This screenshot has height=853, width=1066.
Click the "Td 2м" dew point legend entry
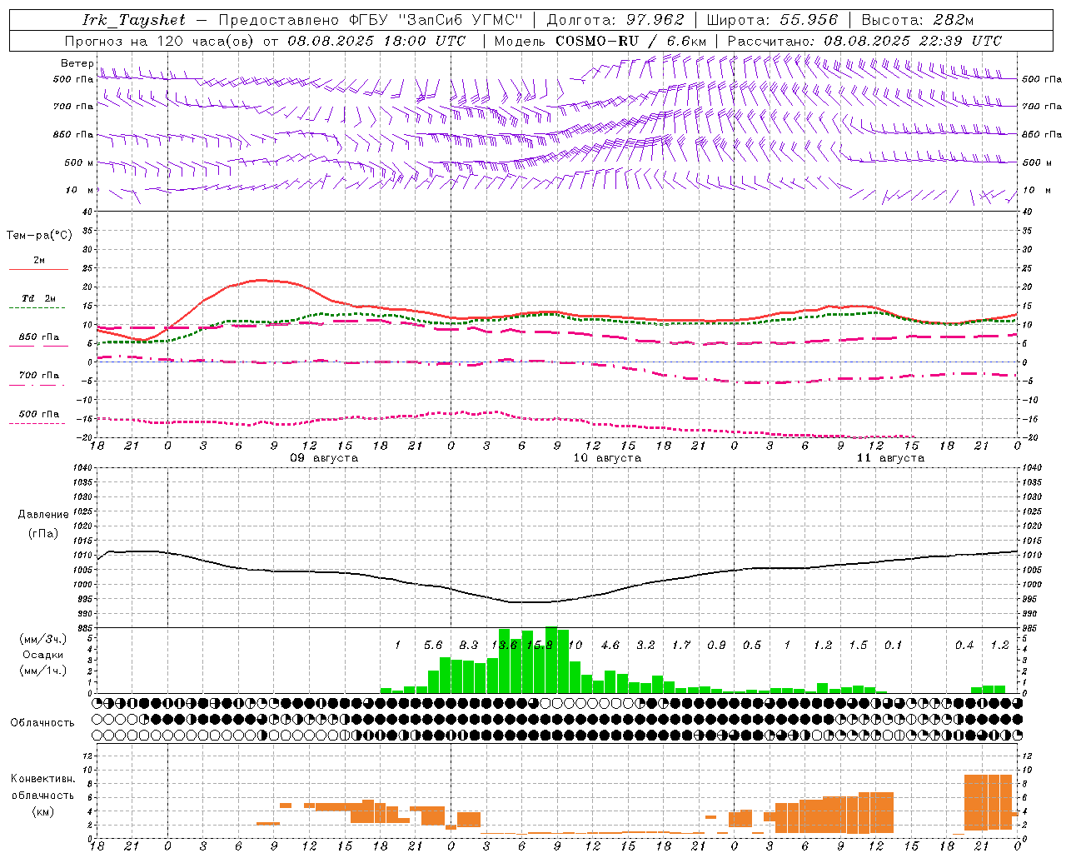point(39,298)
